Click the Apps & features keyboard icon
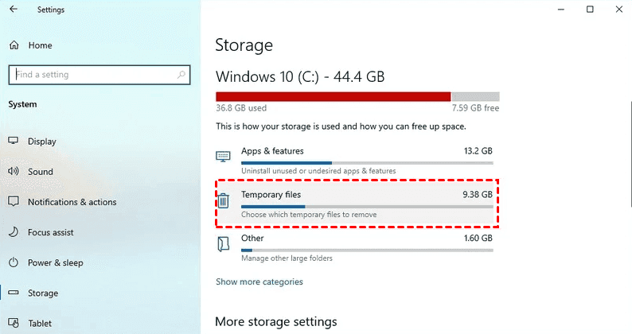Screen dimensions: 632x334 (224, 156)
